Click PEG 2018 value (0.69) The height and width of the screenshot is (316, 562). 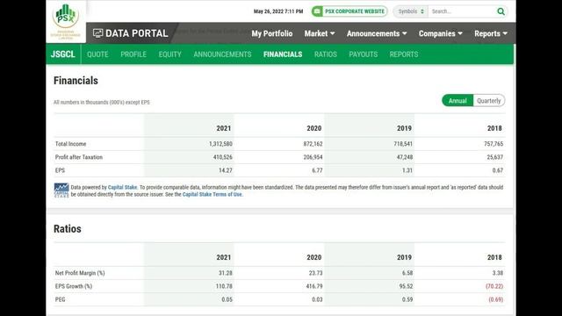coord(495,299)
